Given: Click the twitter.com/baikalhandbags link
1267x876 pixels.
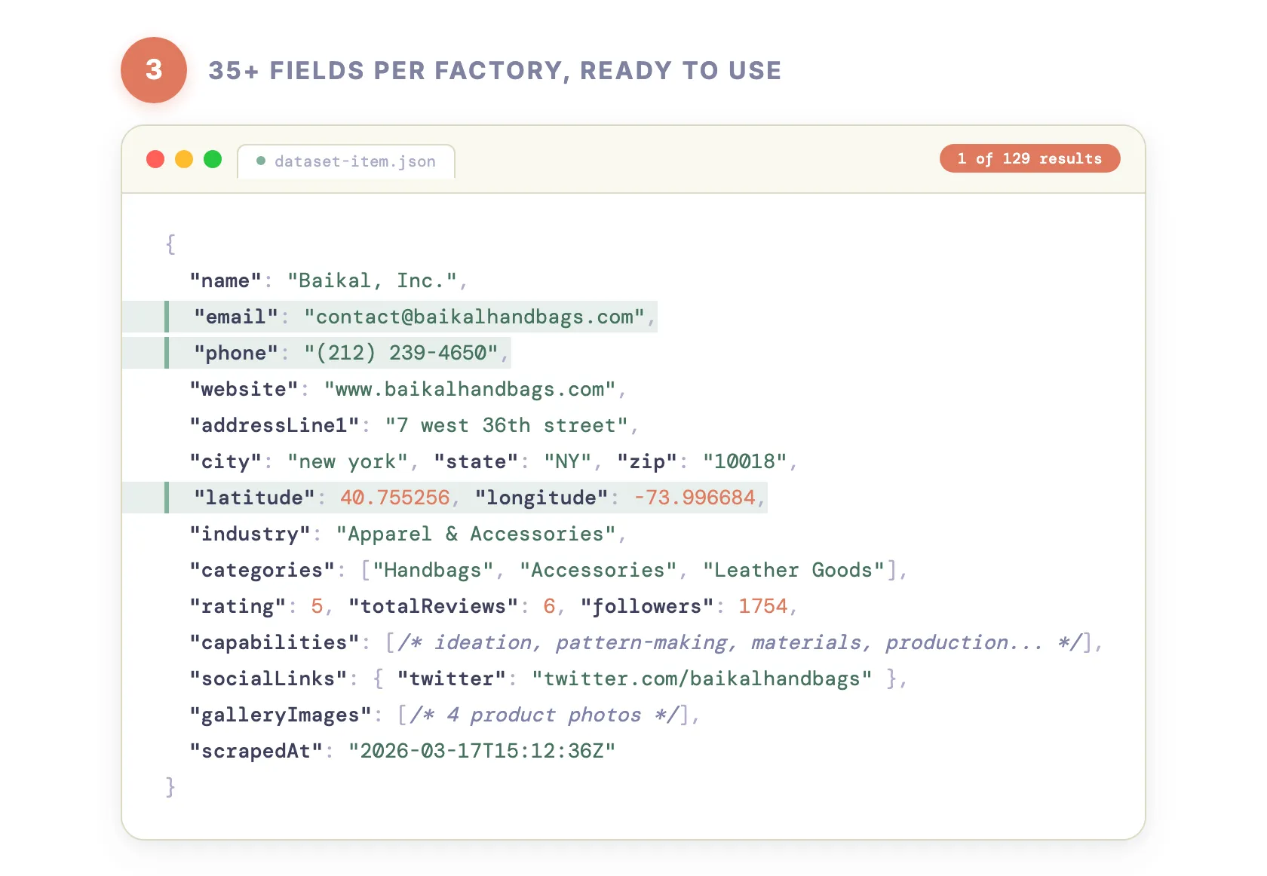Looking at the screenshot, I should (x=700, y=678).
